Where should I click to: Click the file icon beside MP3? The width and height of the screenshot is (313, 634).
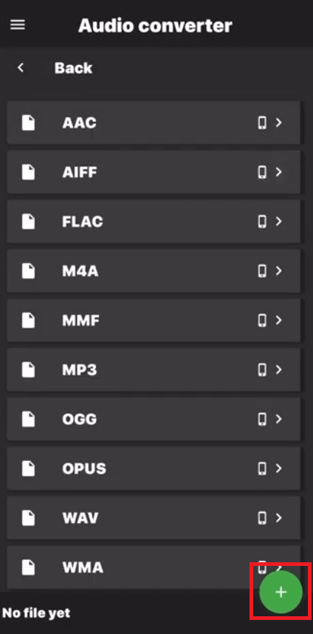tap(28, 370)
